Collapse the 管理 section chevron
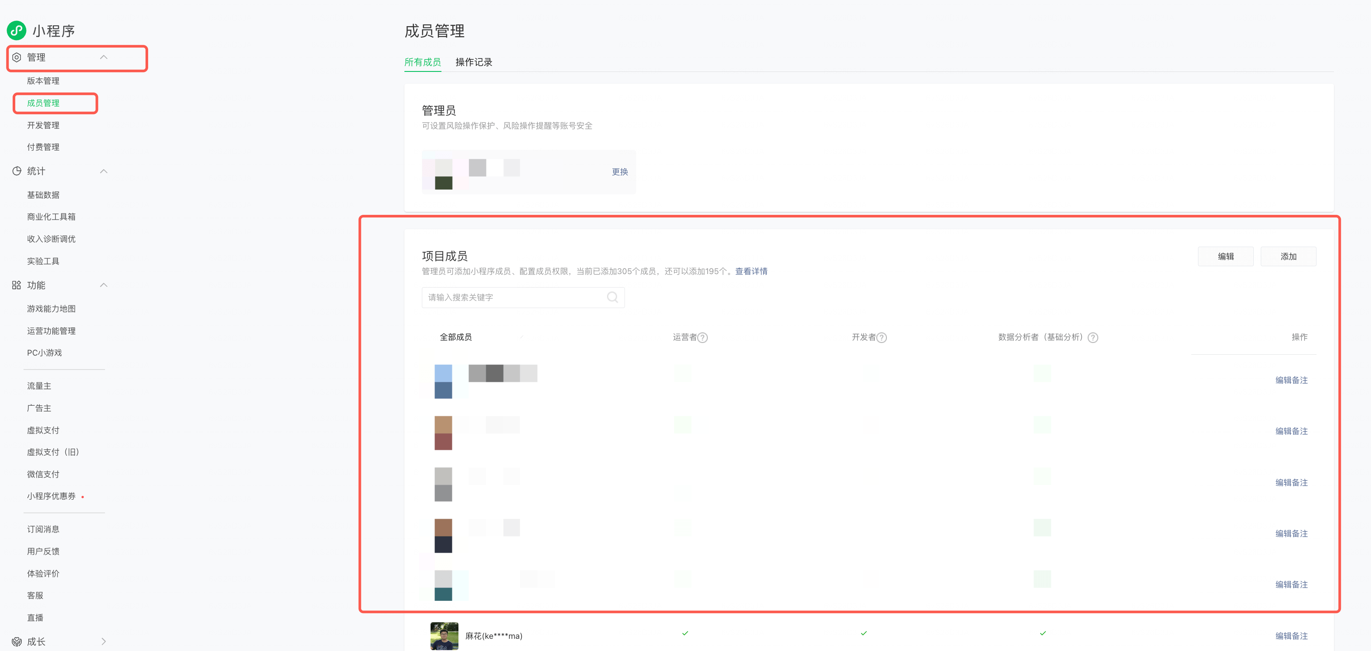This screenshot has width=1371, height=651. pos(104,57)
